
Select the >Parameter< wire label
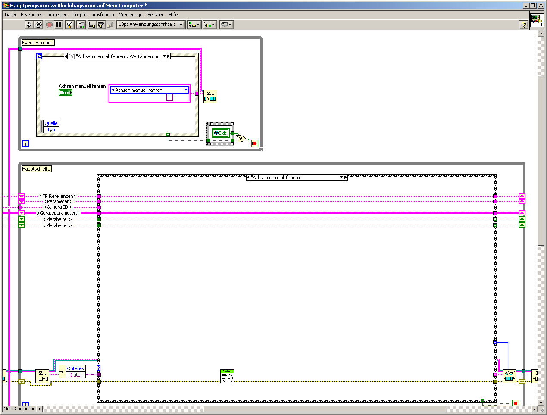click(58, 201)
